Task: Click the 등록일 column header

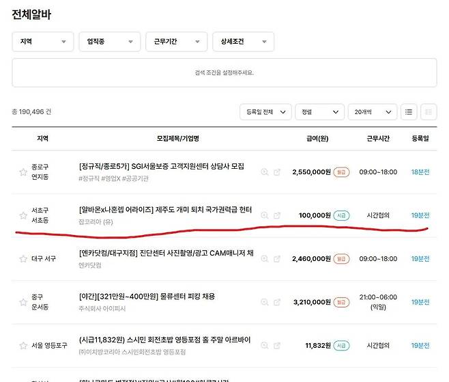Action: [x=420, y=139]
